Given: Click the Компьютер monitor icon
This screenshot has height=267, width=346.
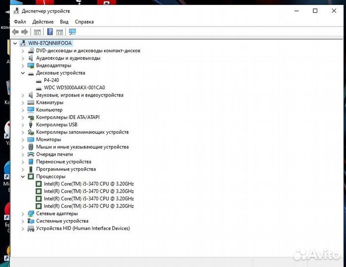Looking at the screenshot, I should pos(31,110).
